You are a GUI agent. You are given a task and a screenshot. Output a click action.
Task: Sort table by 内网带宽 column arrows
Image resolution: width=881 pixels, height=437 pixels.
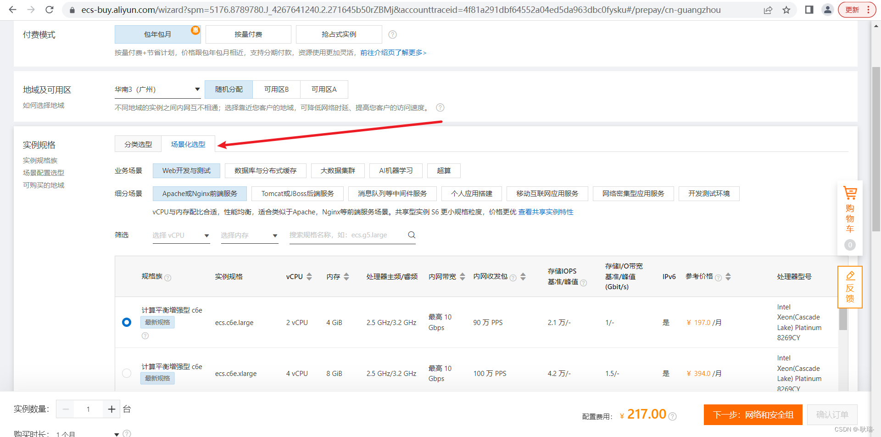point(463,276)
